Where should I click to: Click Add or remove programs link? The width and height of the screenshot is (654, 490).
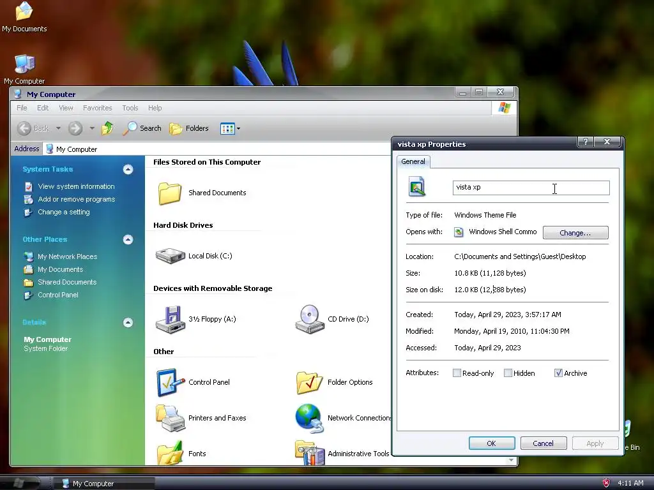click(77, 199)
